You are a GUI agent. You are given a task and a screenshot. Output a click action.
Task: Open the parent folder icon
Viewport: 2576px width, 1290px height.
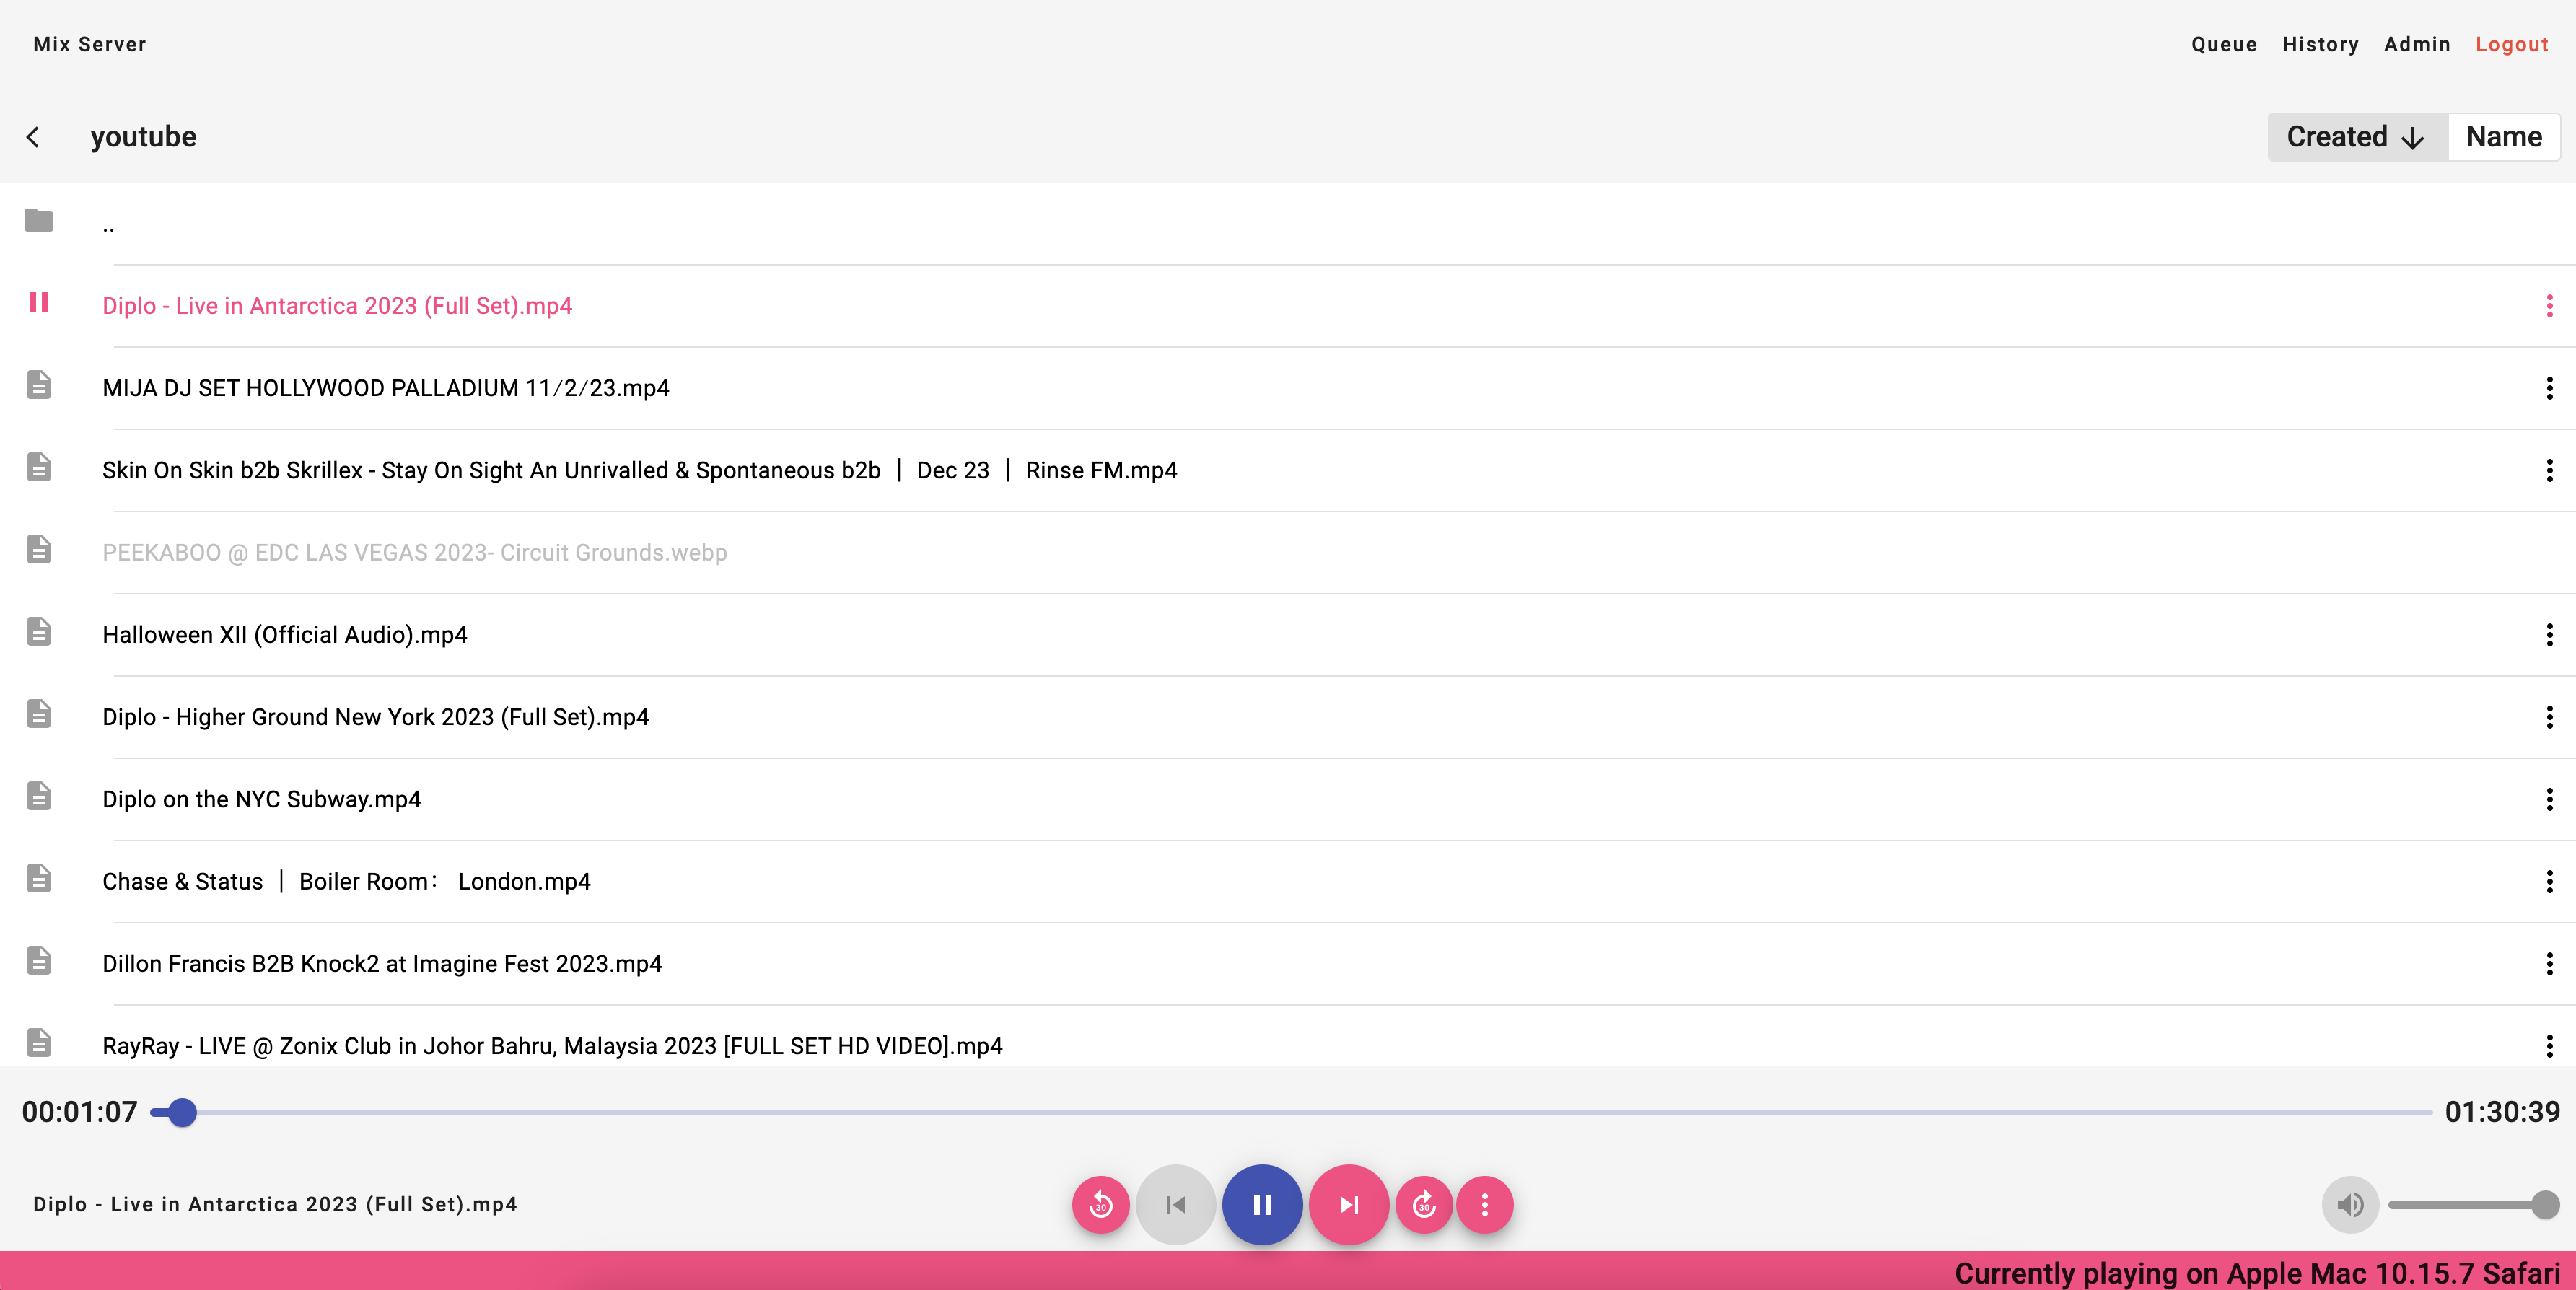tap(39, 220)
